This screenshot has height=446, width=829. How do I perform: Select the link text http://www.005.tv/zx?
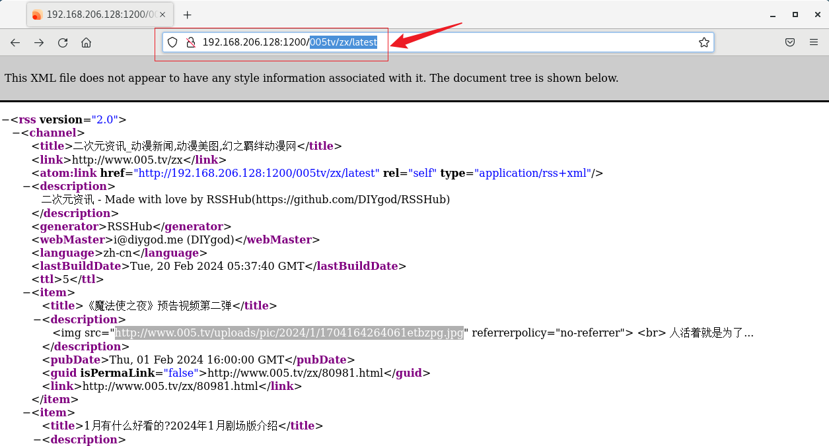point(127,160)
